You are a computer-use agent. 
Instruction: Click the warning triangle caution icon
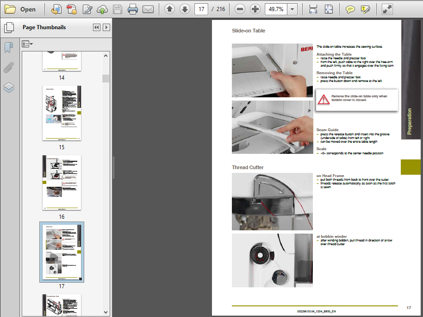[323, 100]
